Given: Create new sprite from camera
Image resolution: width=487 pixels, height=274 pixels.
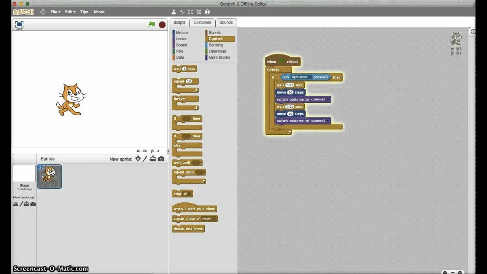Looking at the screenshot, I should (161, 159).
